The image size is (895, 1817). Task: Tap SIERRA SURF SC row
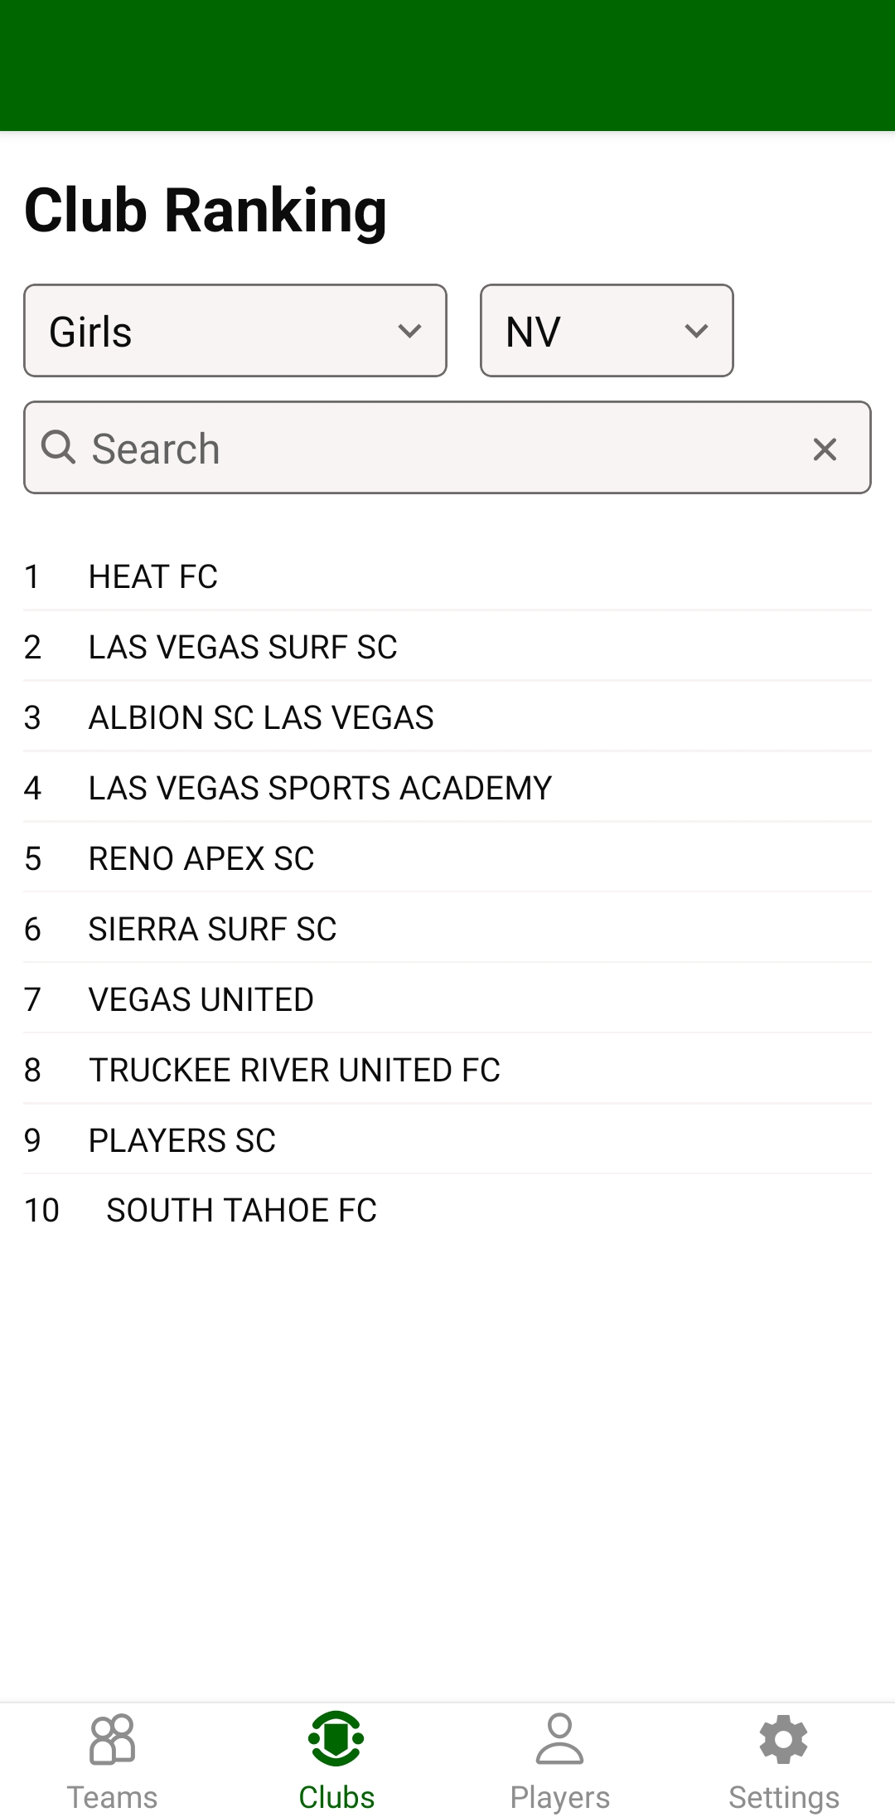click(212, 930)
